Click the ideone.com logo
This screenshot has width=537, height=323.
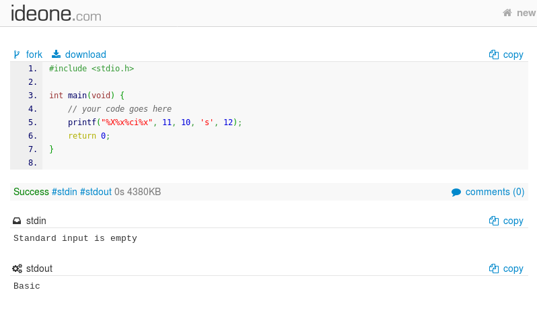tap(56, 13)
